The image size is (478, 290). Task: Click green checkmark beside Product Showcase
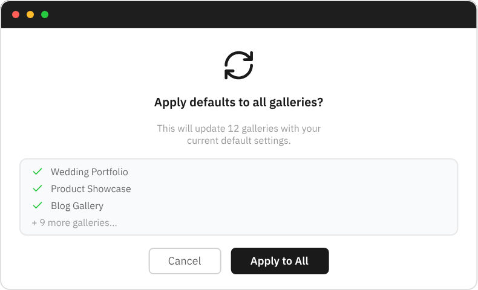click(38, 189)
